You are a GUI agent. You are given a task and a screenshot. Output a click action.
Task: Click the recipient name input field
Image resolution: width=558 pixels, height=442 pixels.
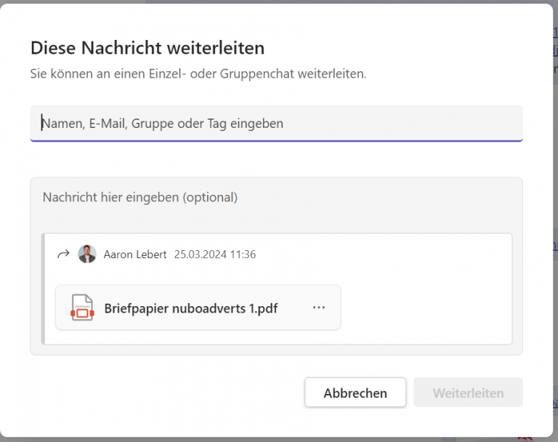tap(276, 124)
